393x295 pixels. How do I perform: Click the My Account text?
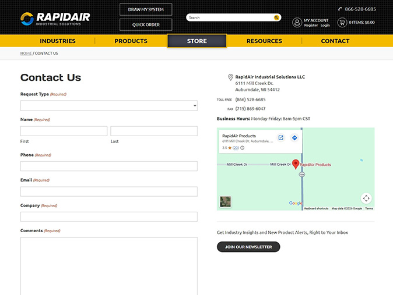click(316, 20)
